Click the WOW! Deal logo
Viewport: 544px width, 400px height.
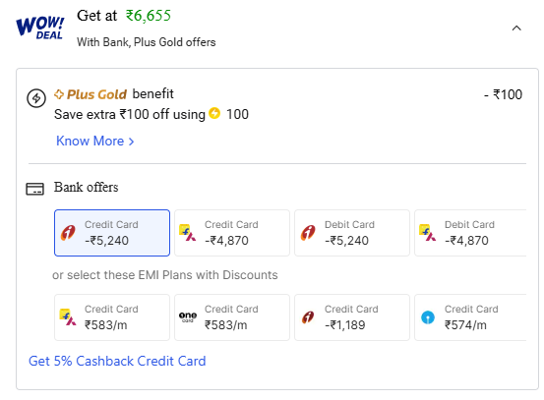pos(40,28)
